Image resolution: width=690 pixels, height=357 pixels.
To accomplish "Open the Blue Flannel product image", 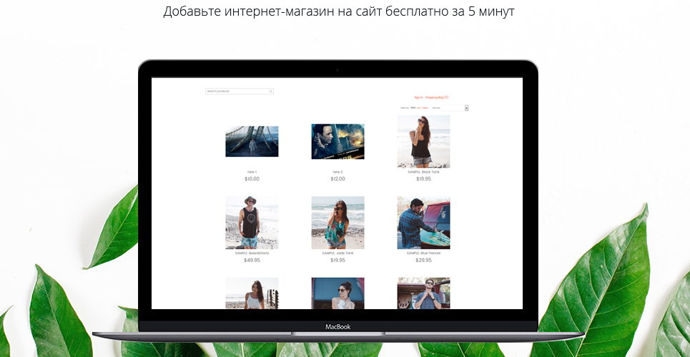I will tap(423, 223).
